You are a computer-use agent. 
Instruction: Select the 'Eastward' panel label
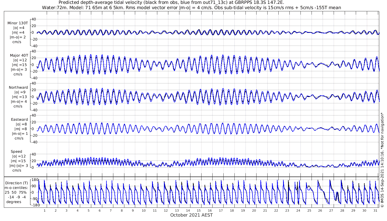(19, 120)
